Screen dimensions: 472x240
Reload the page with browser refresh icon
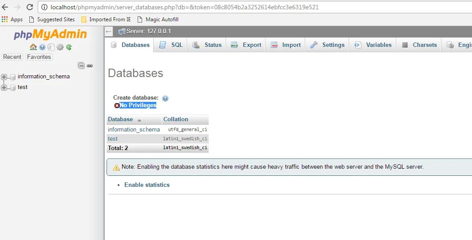(x=29, y=7)
